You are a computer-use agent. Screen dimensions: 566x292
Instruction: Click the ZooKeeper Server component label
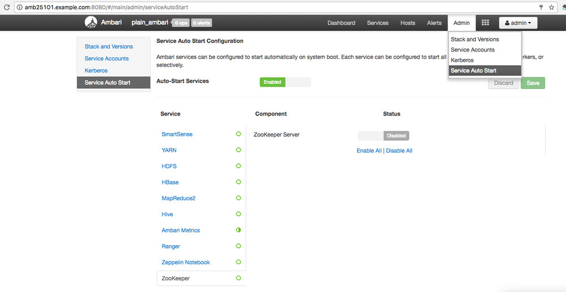(x=276, y=135)
